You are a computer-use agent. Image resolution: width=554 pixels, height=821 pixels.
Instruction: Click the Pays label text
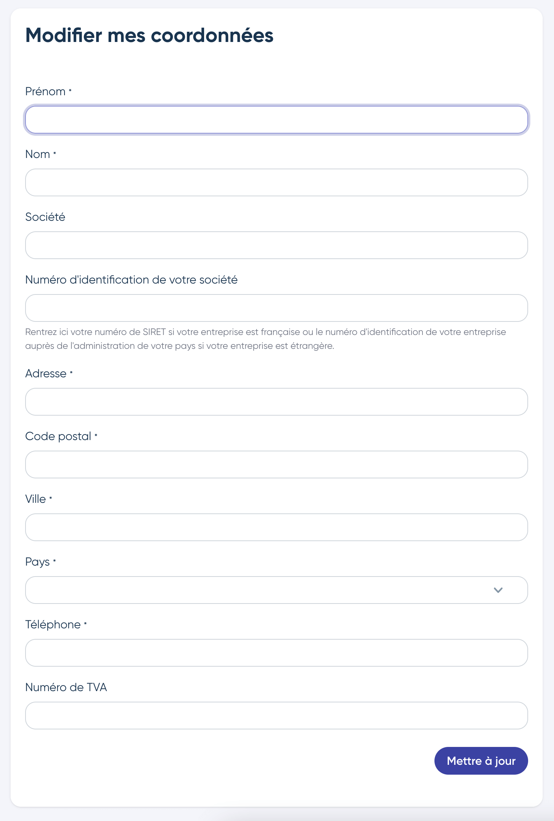[38, 562]
